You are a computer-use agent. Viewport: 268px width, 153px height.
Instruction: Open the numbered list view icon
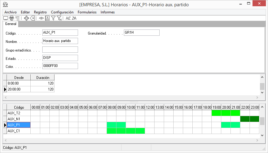click(18, 18)
